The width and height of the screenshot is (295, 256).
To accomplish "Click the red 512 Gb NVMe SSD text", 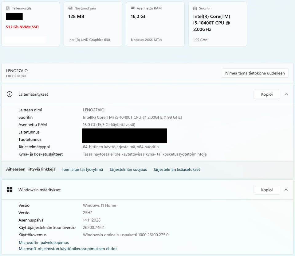I will coord(22,27).
